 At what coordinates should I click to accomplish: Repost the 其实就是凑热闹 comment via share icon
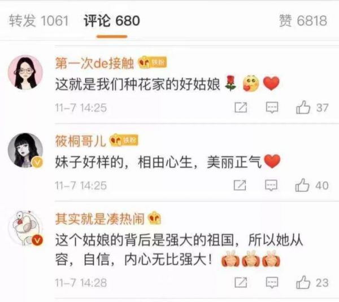(241, 282)
